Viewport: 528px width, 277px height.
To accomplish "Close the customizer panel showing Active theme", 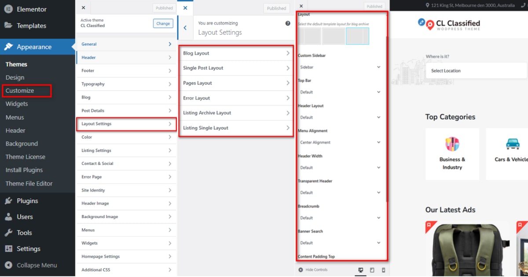I will tap(83, 7).
